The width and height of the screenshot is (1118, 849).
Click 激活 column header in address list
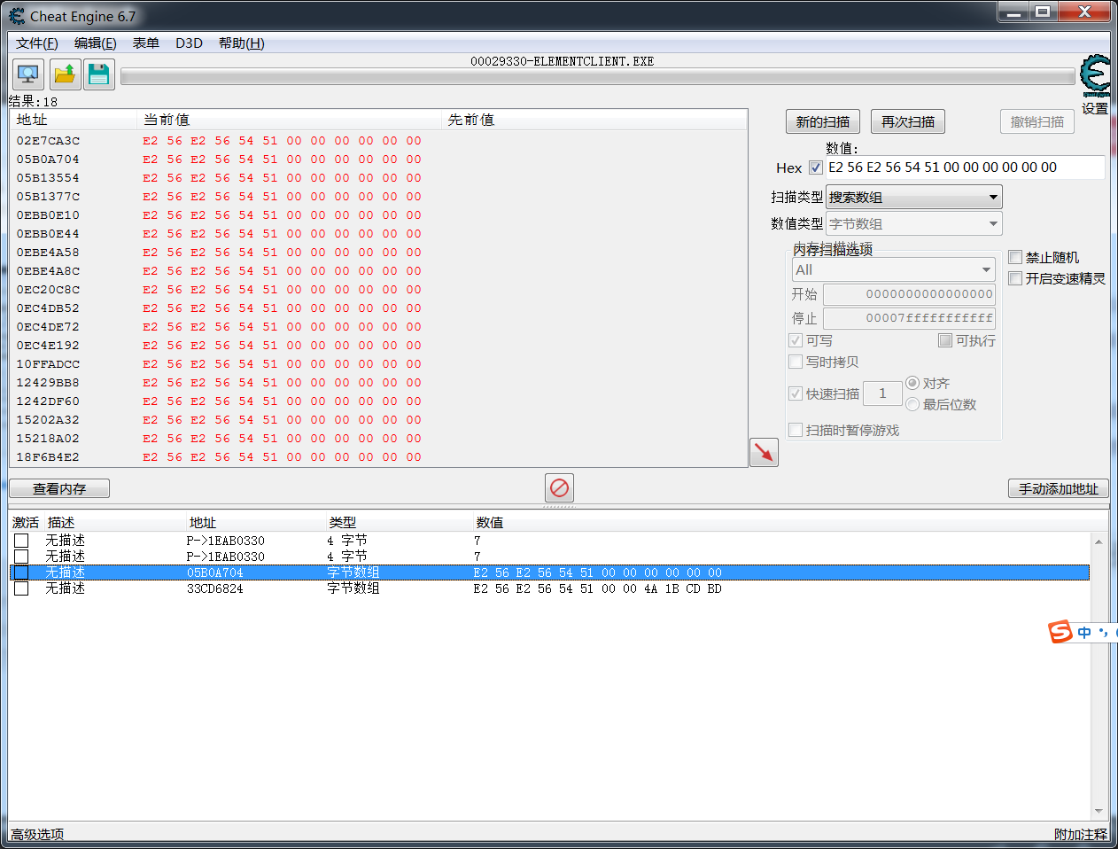coord(26,523)
